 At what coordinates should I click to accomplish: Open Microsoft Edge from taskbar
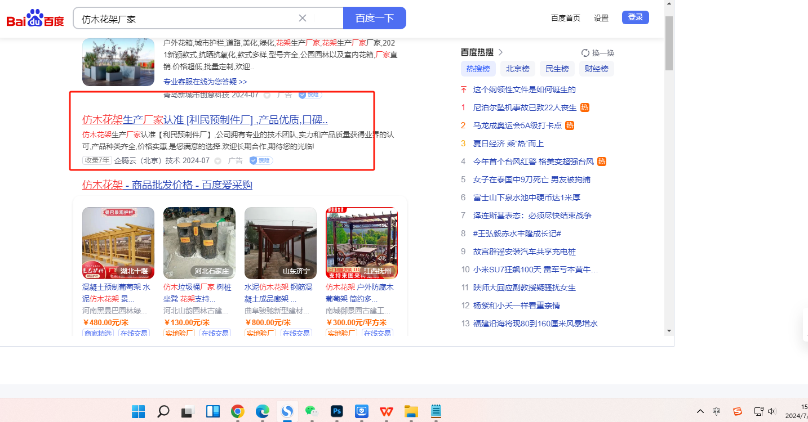click(262, 411)
